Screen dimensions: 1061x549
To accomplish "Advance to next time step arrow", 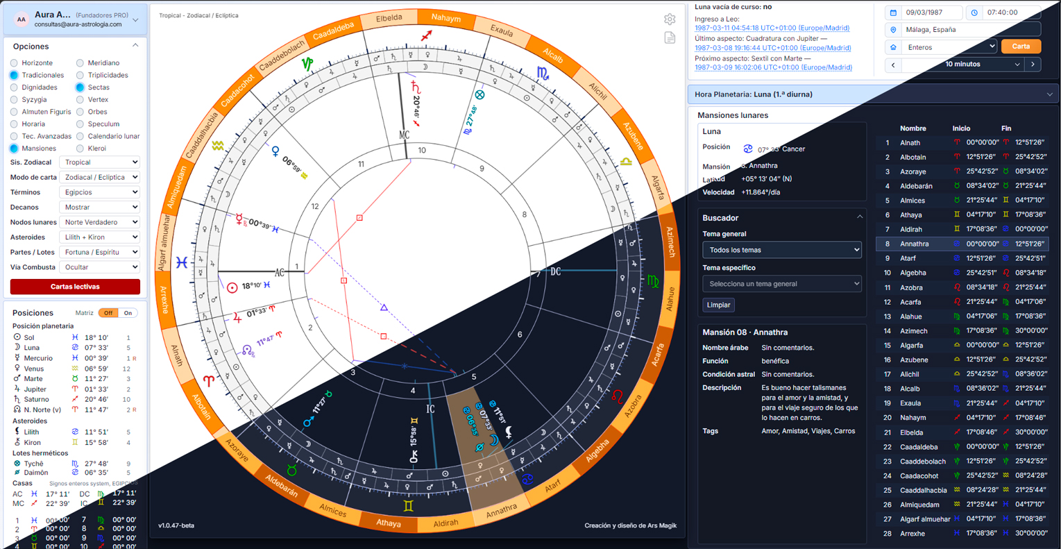I will pyautogui.click(x=1033, y=65).
